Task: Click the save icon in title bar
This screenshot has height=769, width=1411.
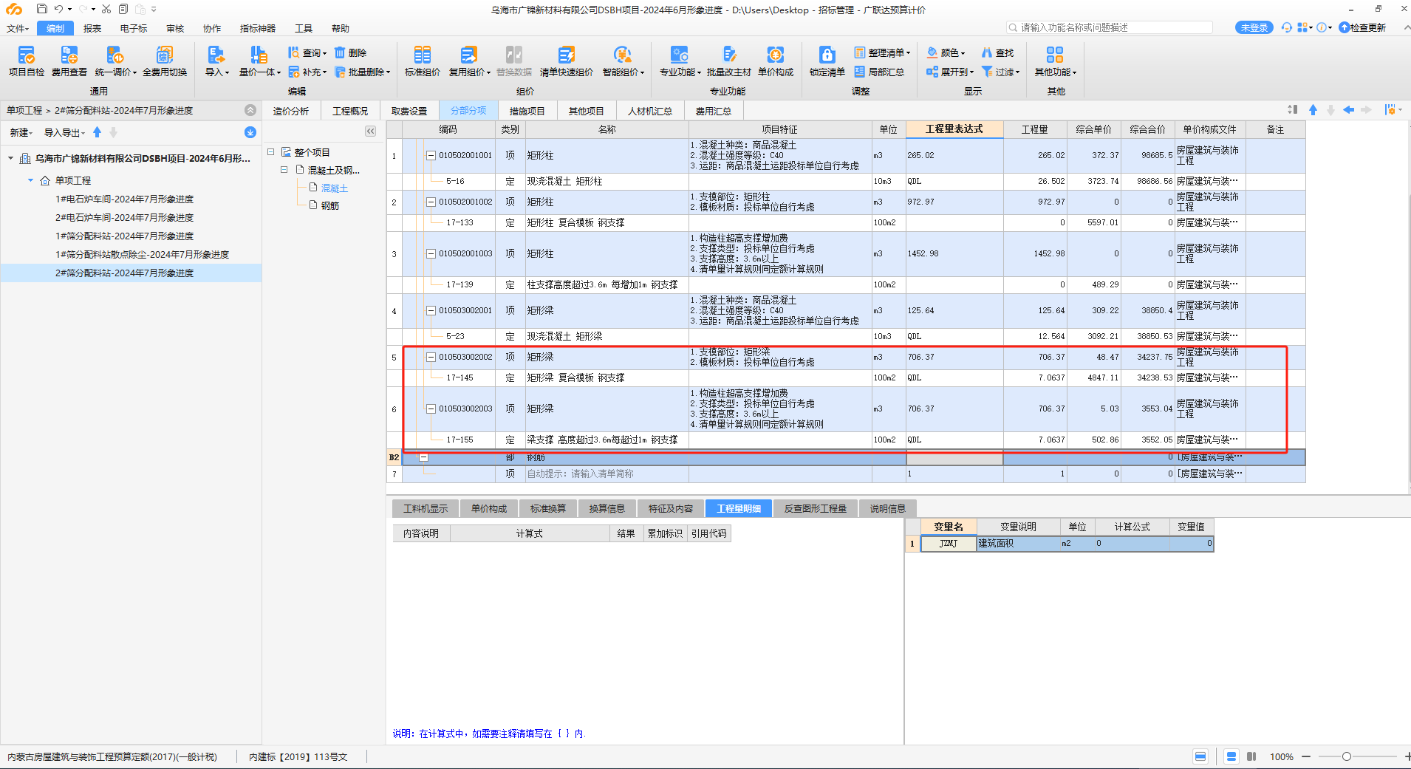Action: click(41, 9)
